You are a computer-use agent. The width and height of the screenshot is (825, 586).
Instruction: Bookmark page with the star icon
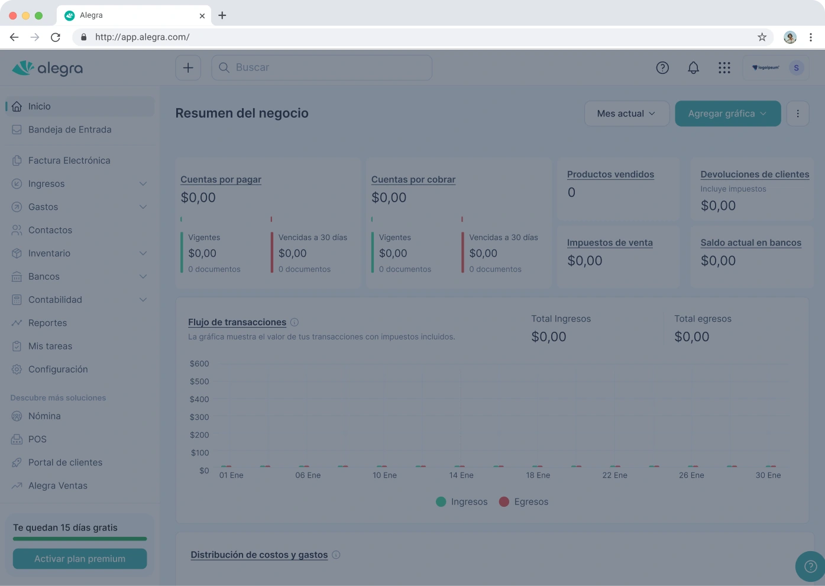pos(762,37)
